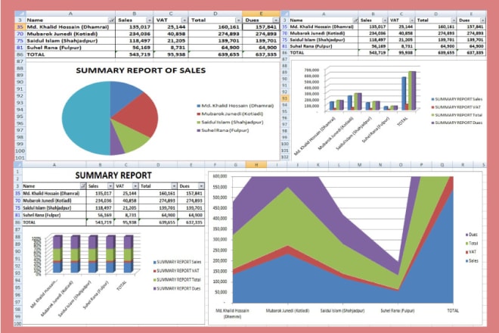499x333 pixels.
Task: Click cell 'Md. Khalid Hossain (Dhamrai)' in the pie chart sheet
Action: coord(70,27)
